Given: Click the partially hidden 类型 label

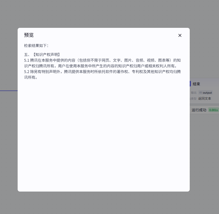Looking at the screenshot, I should point(193,98).
